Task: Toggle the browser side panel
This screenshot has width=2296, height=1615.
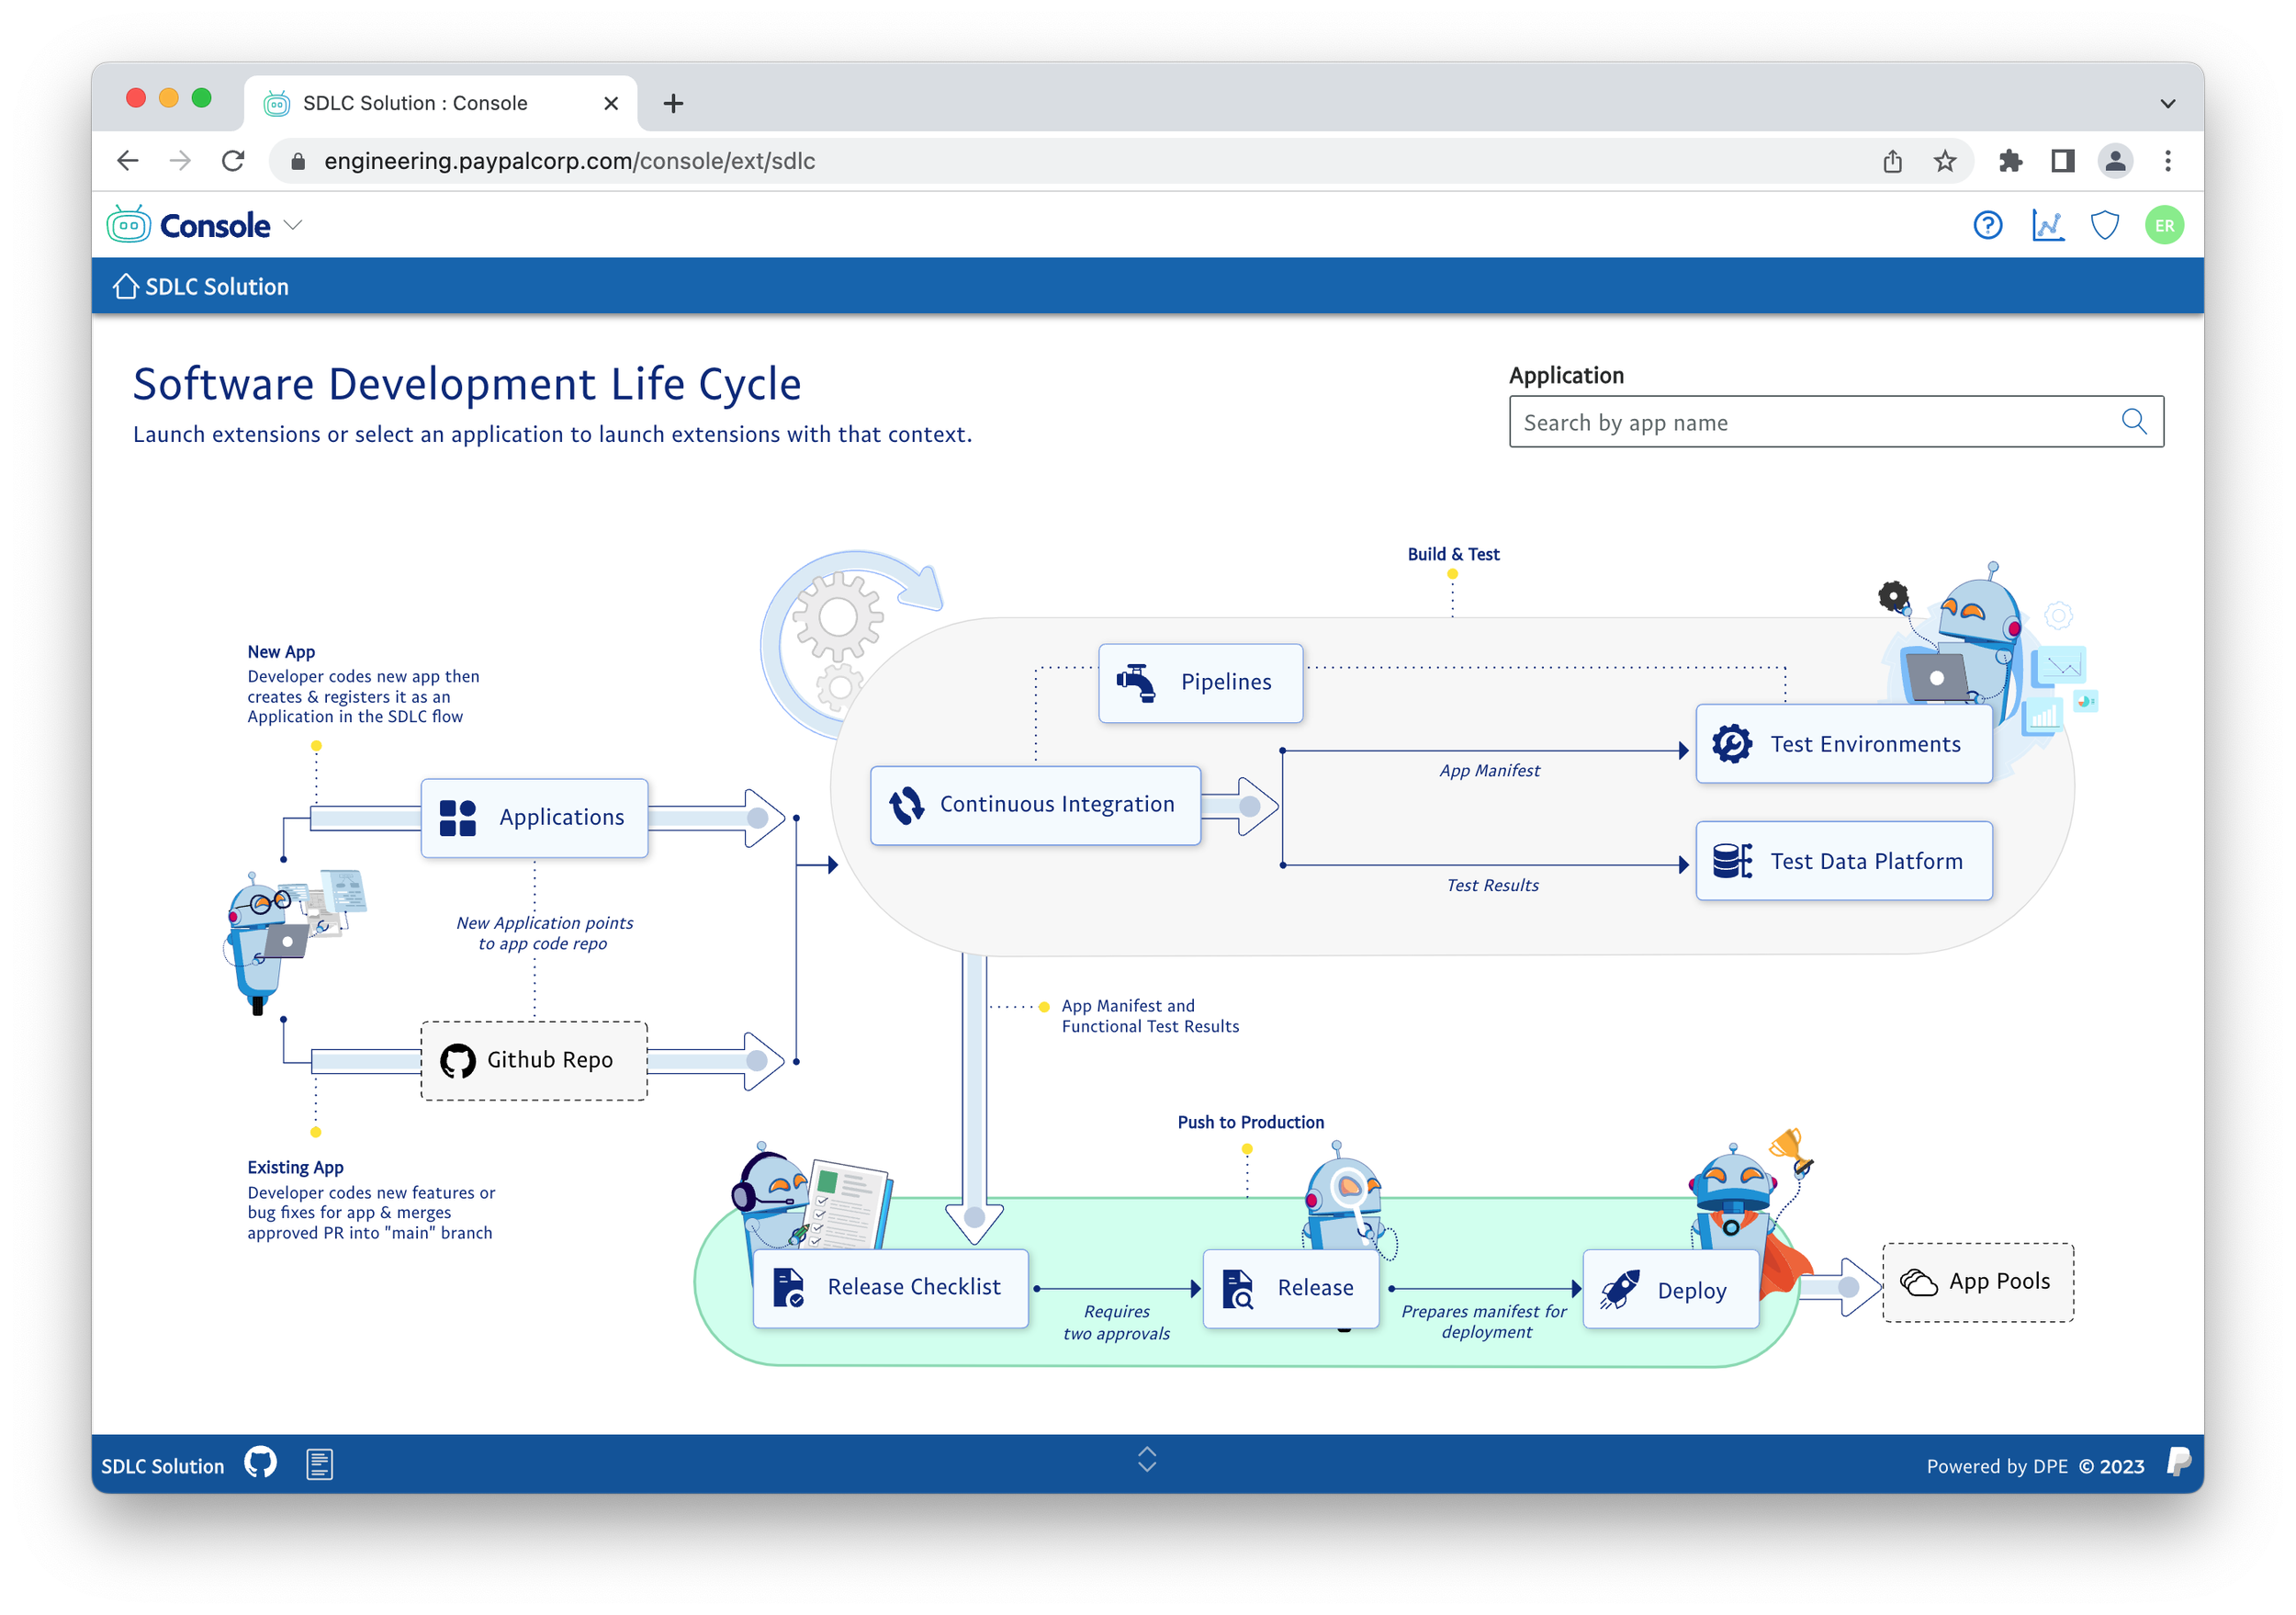Action: point(2062,161)
